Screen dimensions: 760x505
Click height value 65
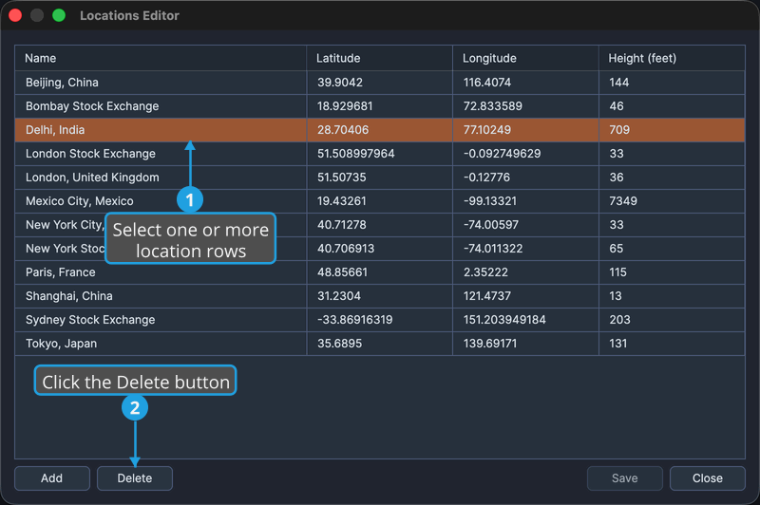coord(616,249)
